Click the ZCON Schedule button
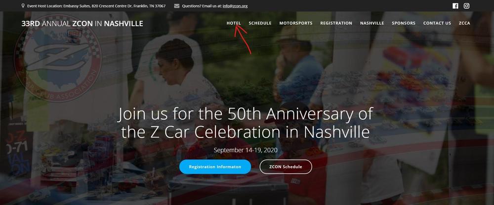494x205 pixels. pyautogui.click(x=286, y=167)
